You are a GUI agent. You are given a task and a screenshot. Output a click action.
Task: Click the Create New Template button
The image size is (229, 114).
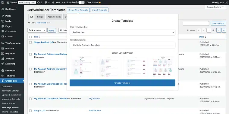pyautogui.click(x=78, y=10)
